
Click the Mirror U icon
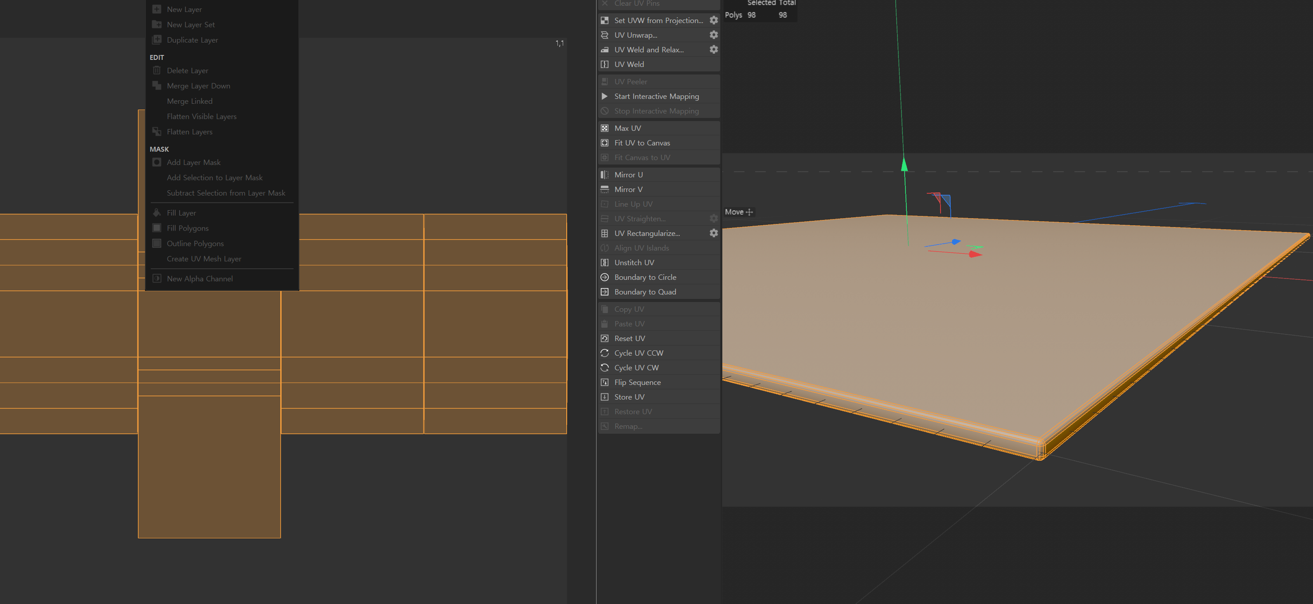(604, 175)
